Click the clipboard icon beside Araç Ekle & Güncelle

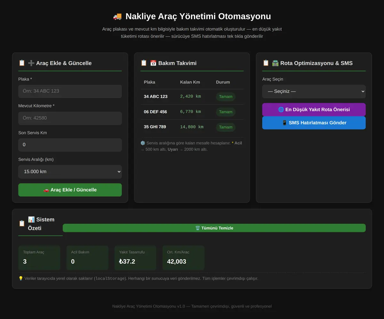coord(22,63)
